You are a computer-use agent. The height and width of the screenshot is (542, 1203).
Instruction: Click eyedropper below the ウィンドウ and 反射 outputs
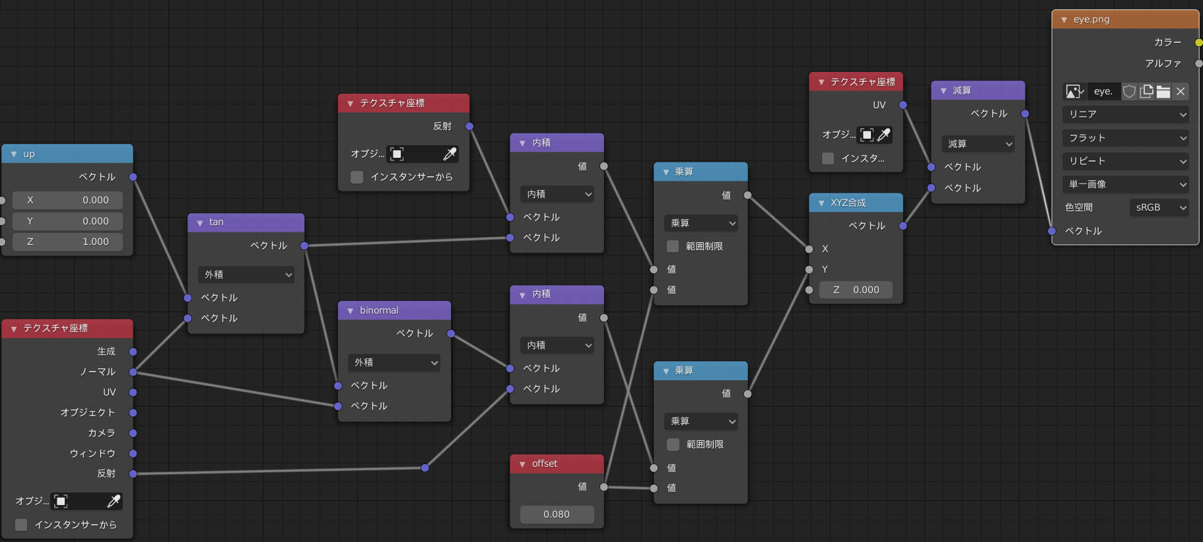[x=114, y=501]
